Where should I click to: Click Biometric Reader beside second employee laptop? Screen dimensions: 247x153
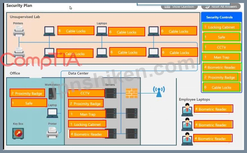(x=213, y=124)
